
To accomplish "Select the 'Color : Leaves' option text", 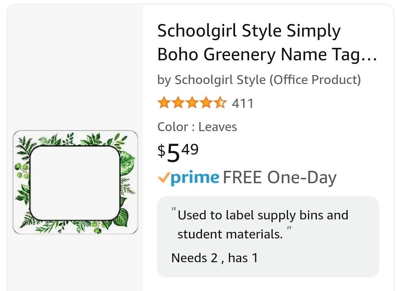I will coord(197,127).
